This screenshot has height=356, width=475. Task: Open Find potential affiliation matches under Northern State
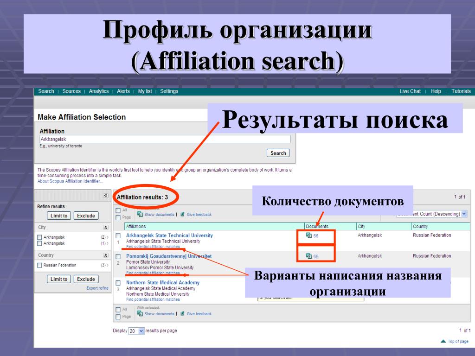pyautogui.click(x=153, y=299)
